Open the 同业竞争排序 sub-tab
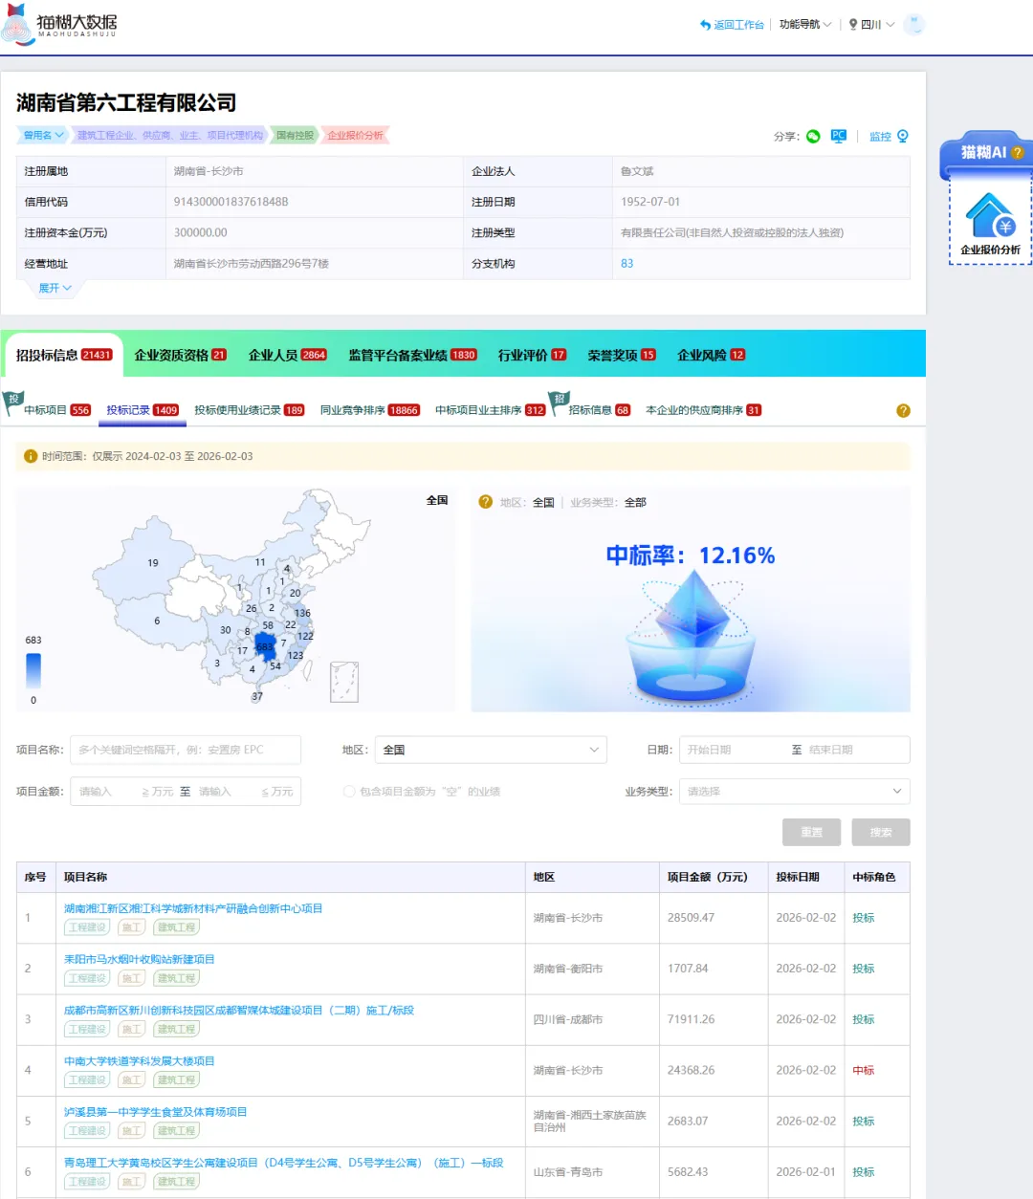This screenshot has width=1033, height=1199. tap(370, 410)
